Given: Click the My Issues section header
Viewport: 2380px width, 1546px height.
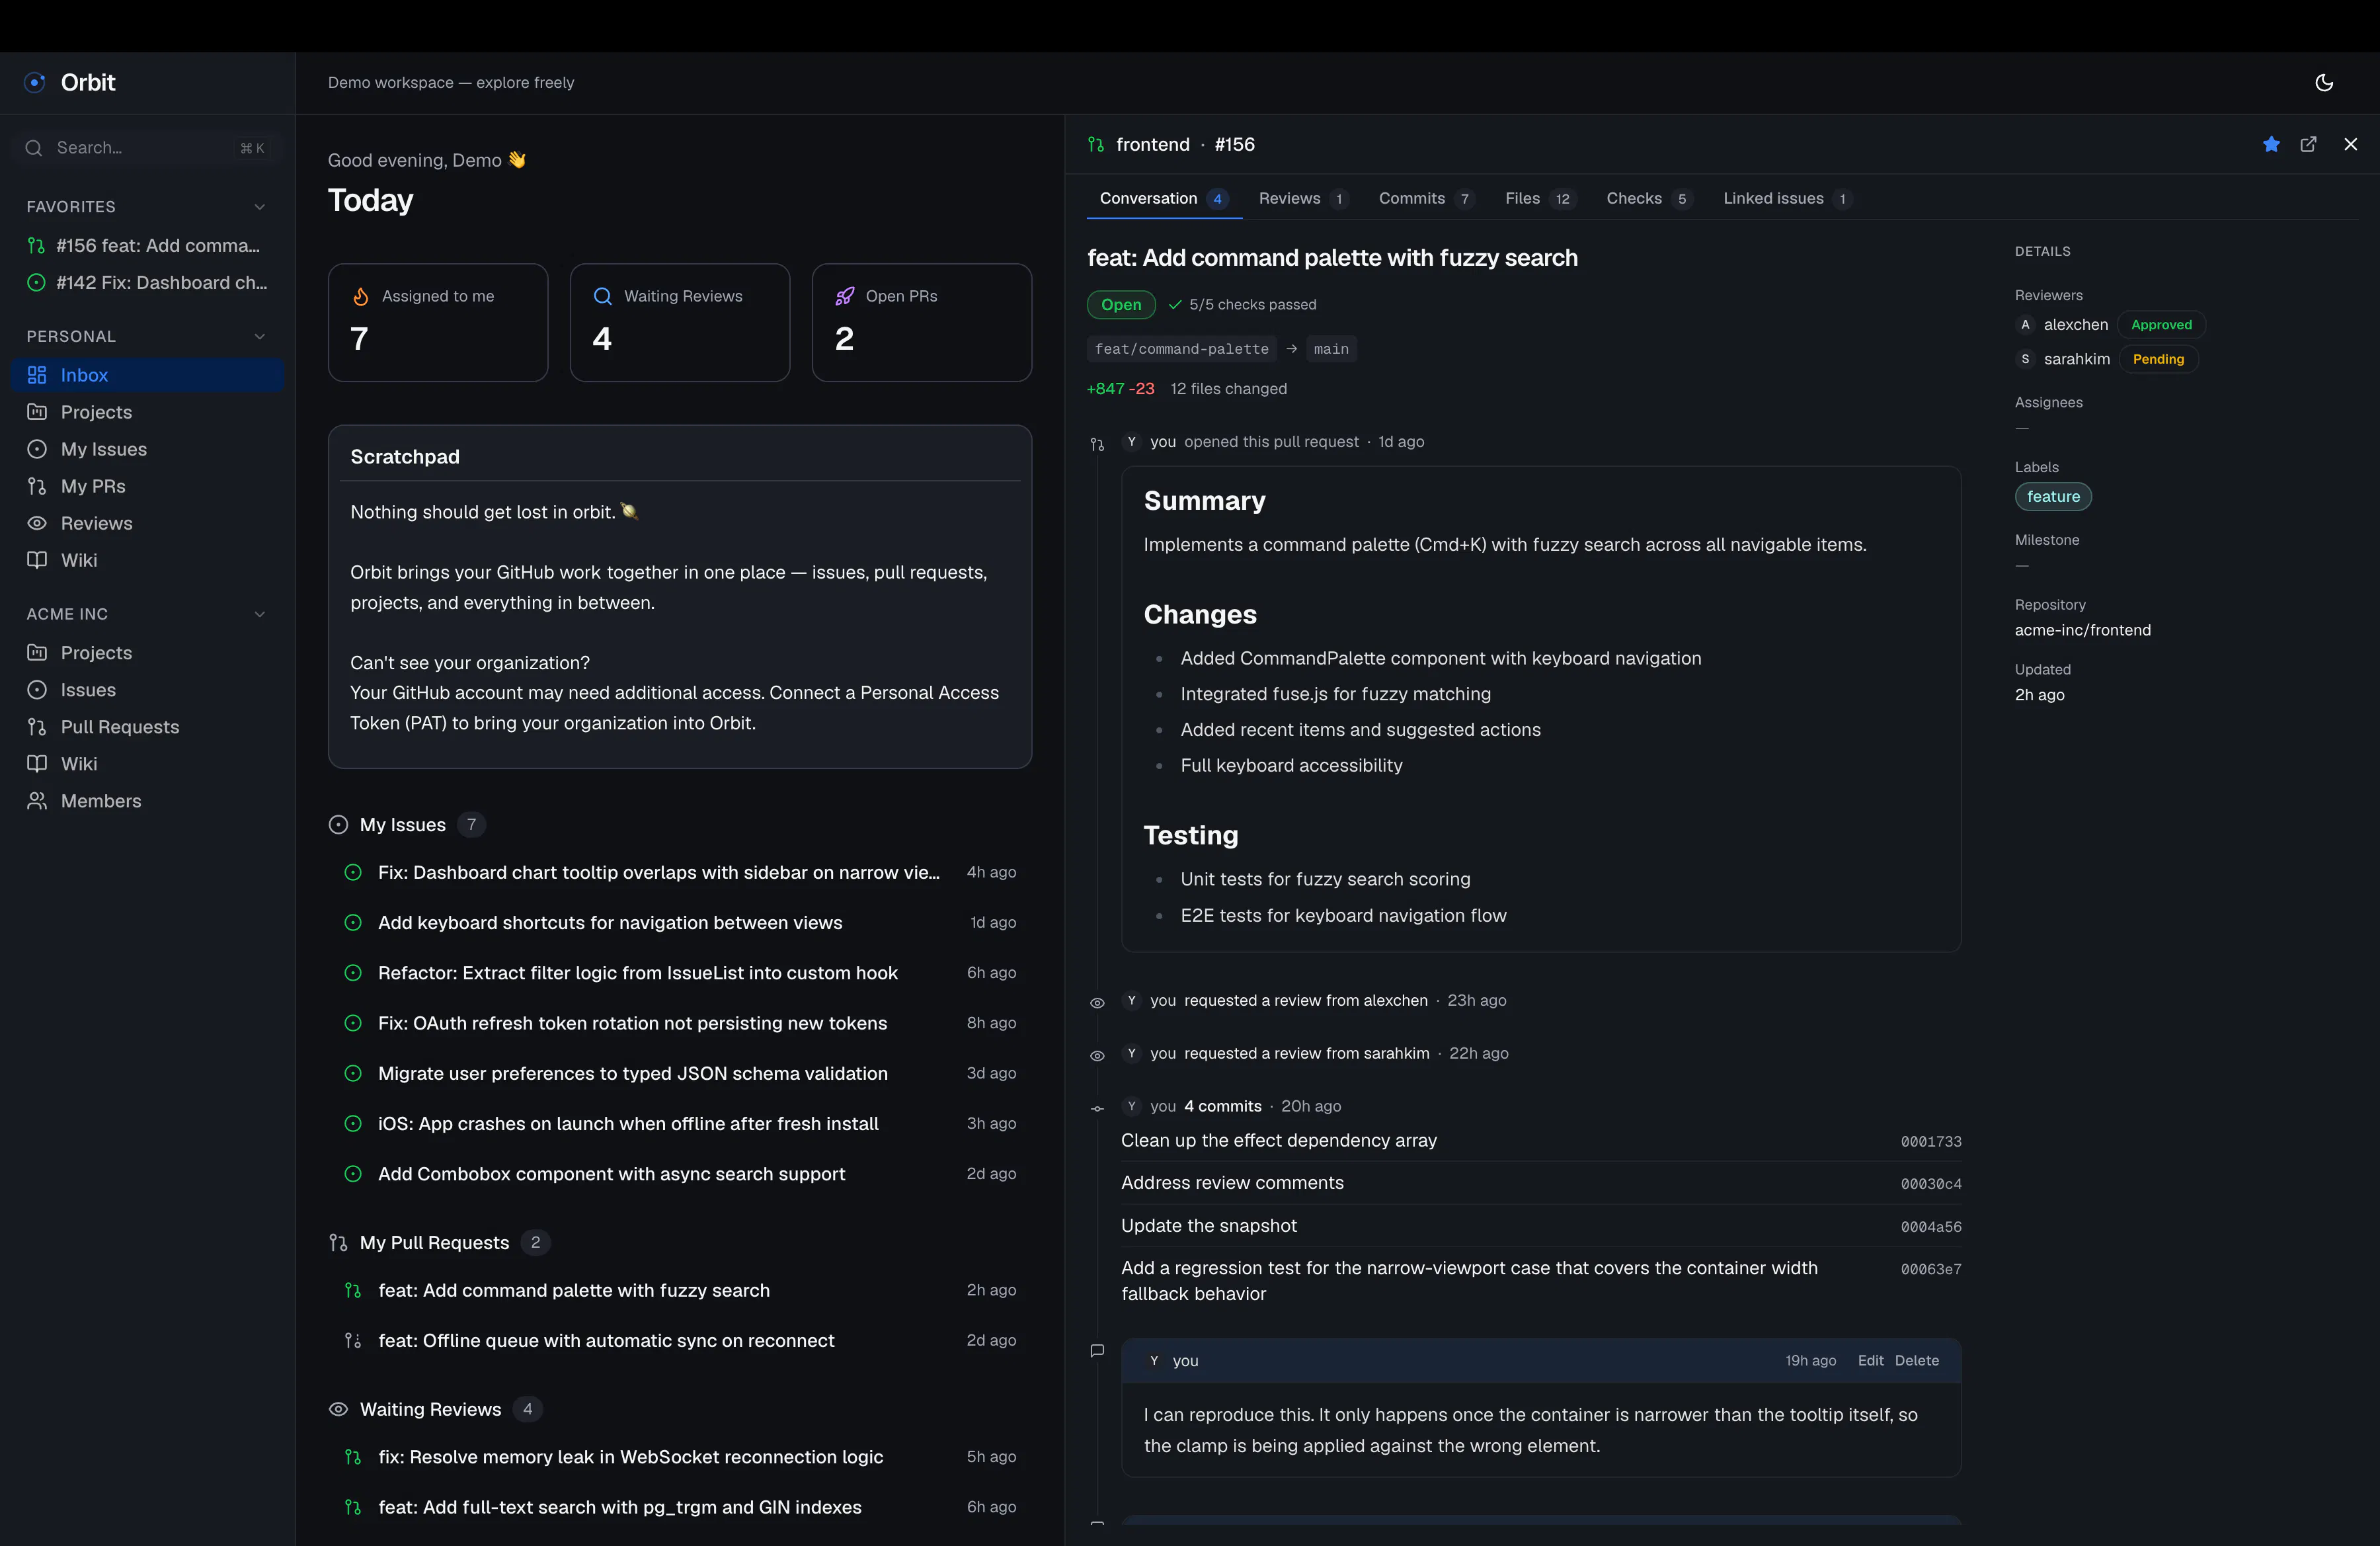Looking at the screenshot, I should 407,824.
